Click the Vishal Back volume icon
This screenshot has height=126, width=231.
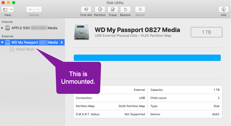12,49
